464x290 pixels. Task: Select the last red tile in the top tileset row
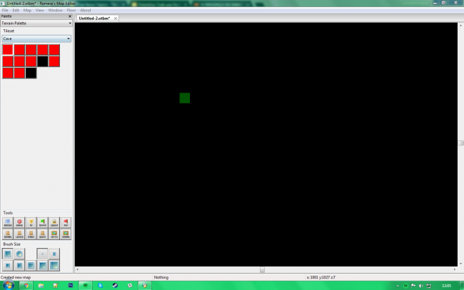pos(54,50)
